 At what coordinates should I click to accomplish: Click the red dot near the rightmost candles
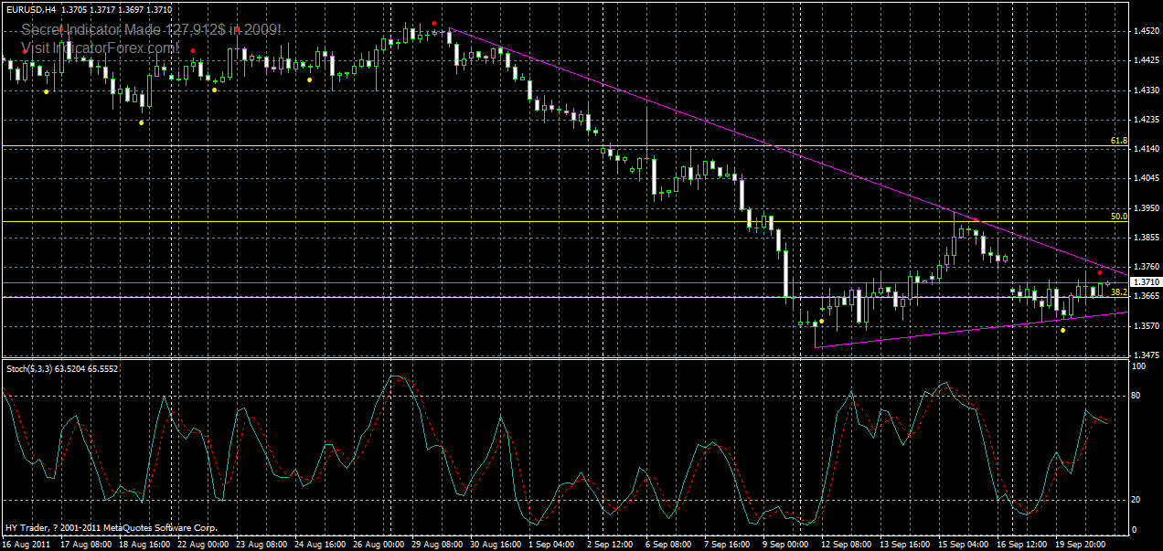[x=1100, y=273]
